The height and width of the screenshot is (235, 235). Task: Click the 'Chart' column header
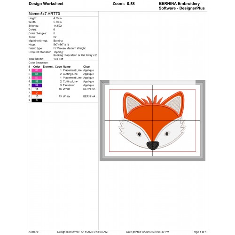click(x=87, y=67)
